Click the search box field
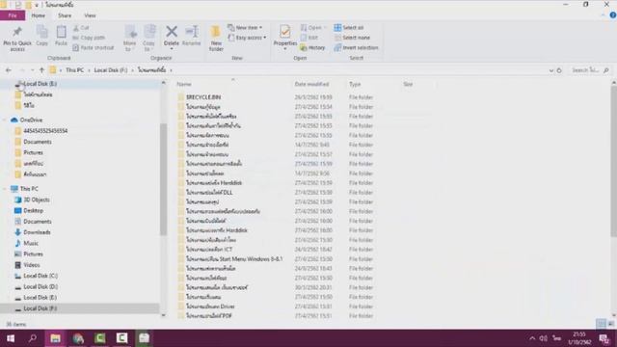 (590, 70)
